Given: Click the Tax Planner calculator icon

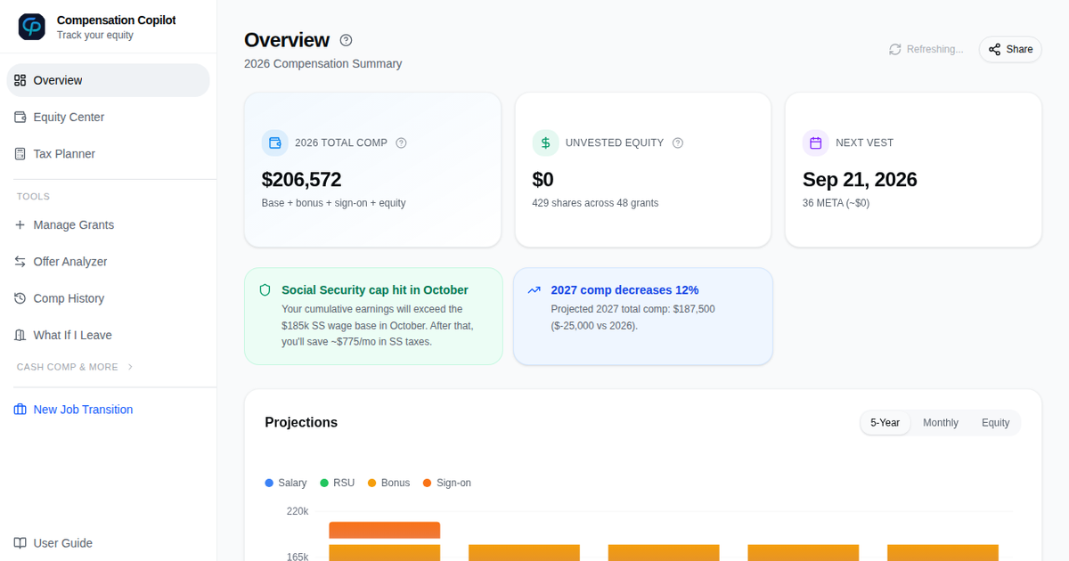Looking at the screenshot, I should tap(20, 154).
